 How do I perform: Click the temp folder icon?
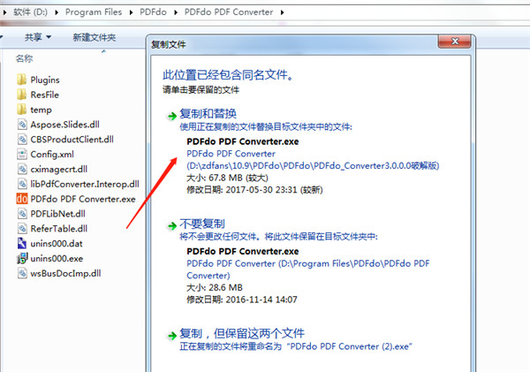[21, 110]
